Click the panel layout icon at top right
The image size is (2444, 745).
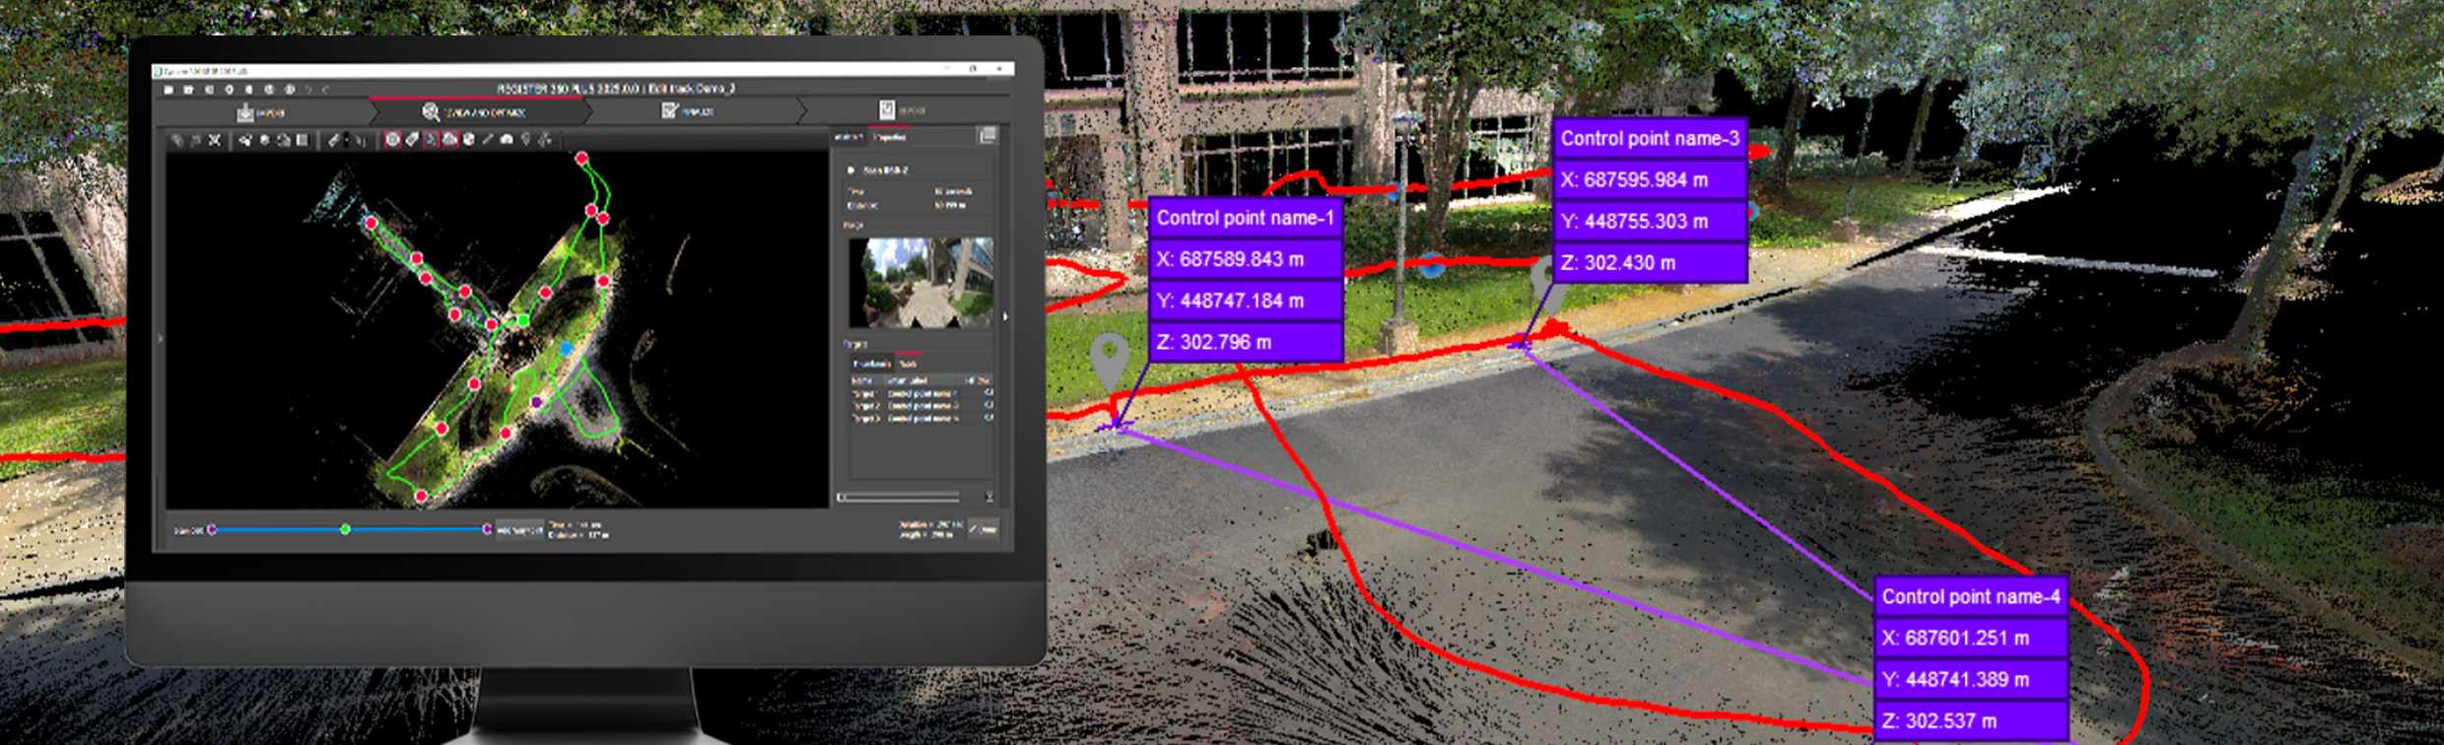[x=987, y=136]
